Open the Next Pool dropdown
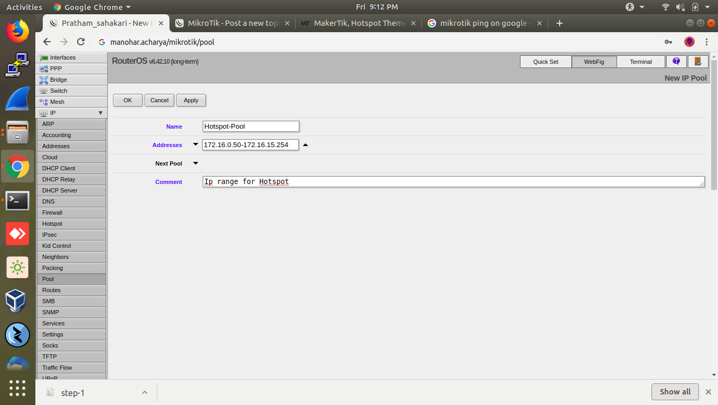Viewport: 718px width, 405px height. click(x=195, y=163)
